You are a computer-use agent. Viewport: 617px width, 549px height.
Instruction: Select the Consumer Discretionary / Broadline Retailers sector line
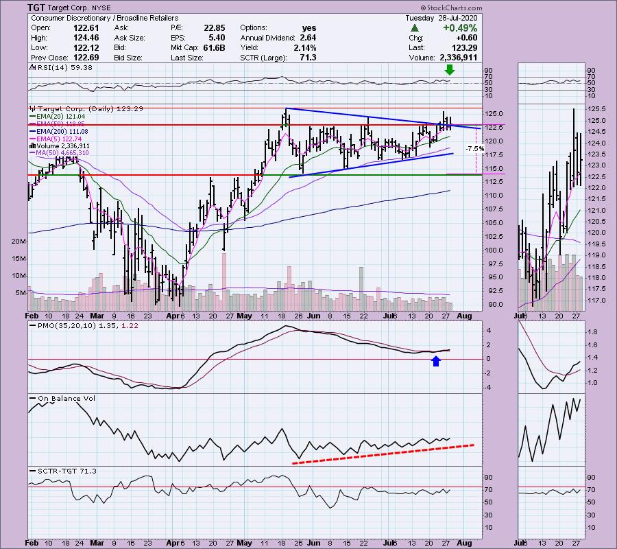tap(105, 18)
